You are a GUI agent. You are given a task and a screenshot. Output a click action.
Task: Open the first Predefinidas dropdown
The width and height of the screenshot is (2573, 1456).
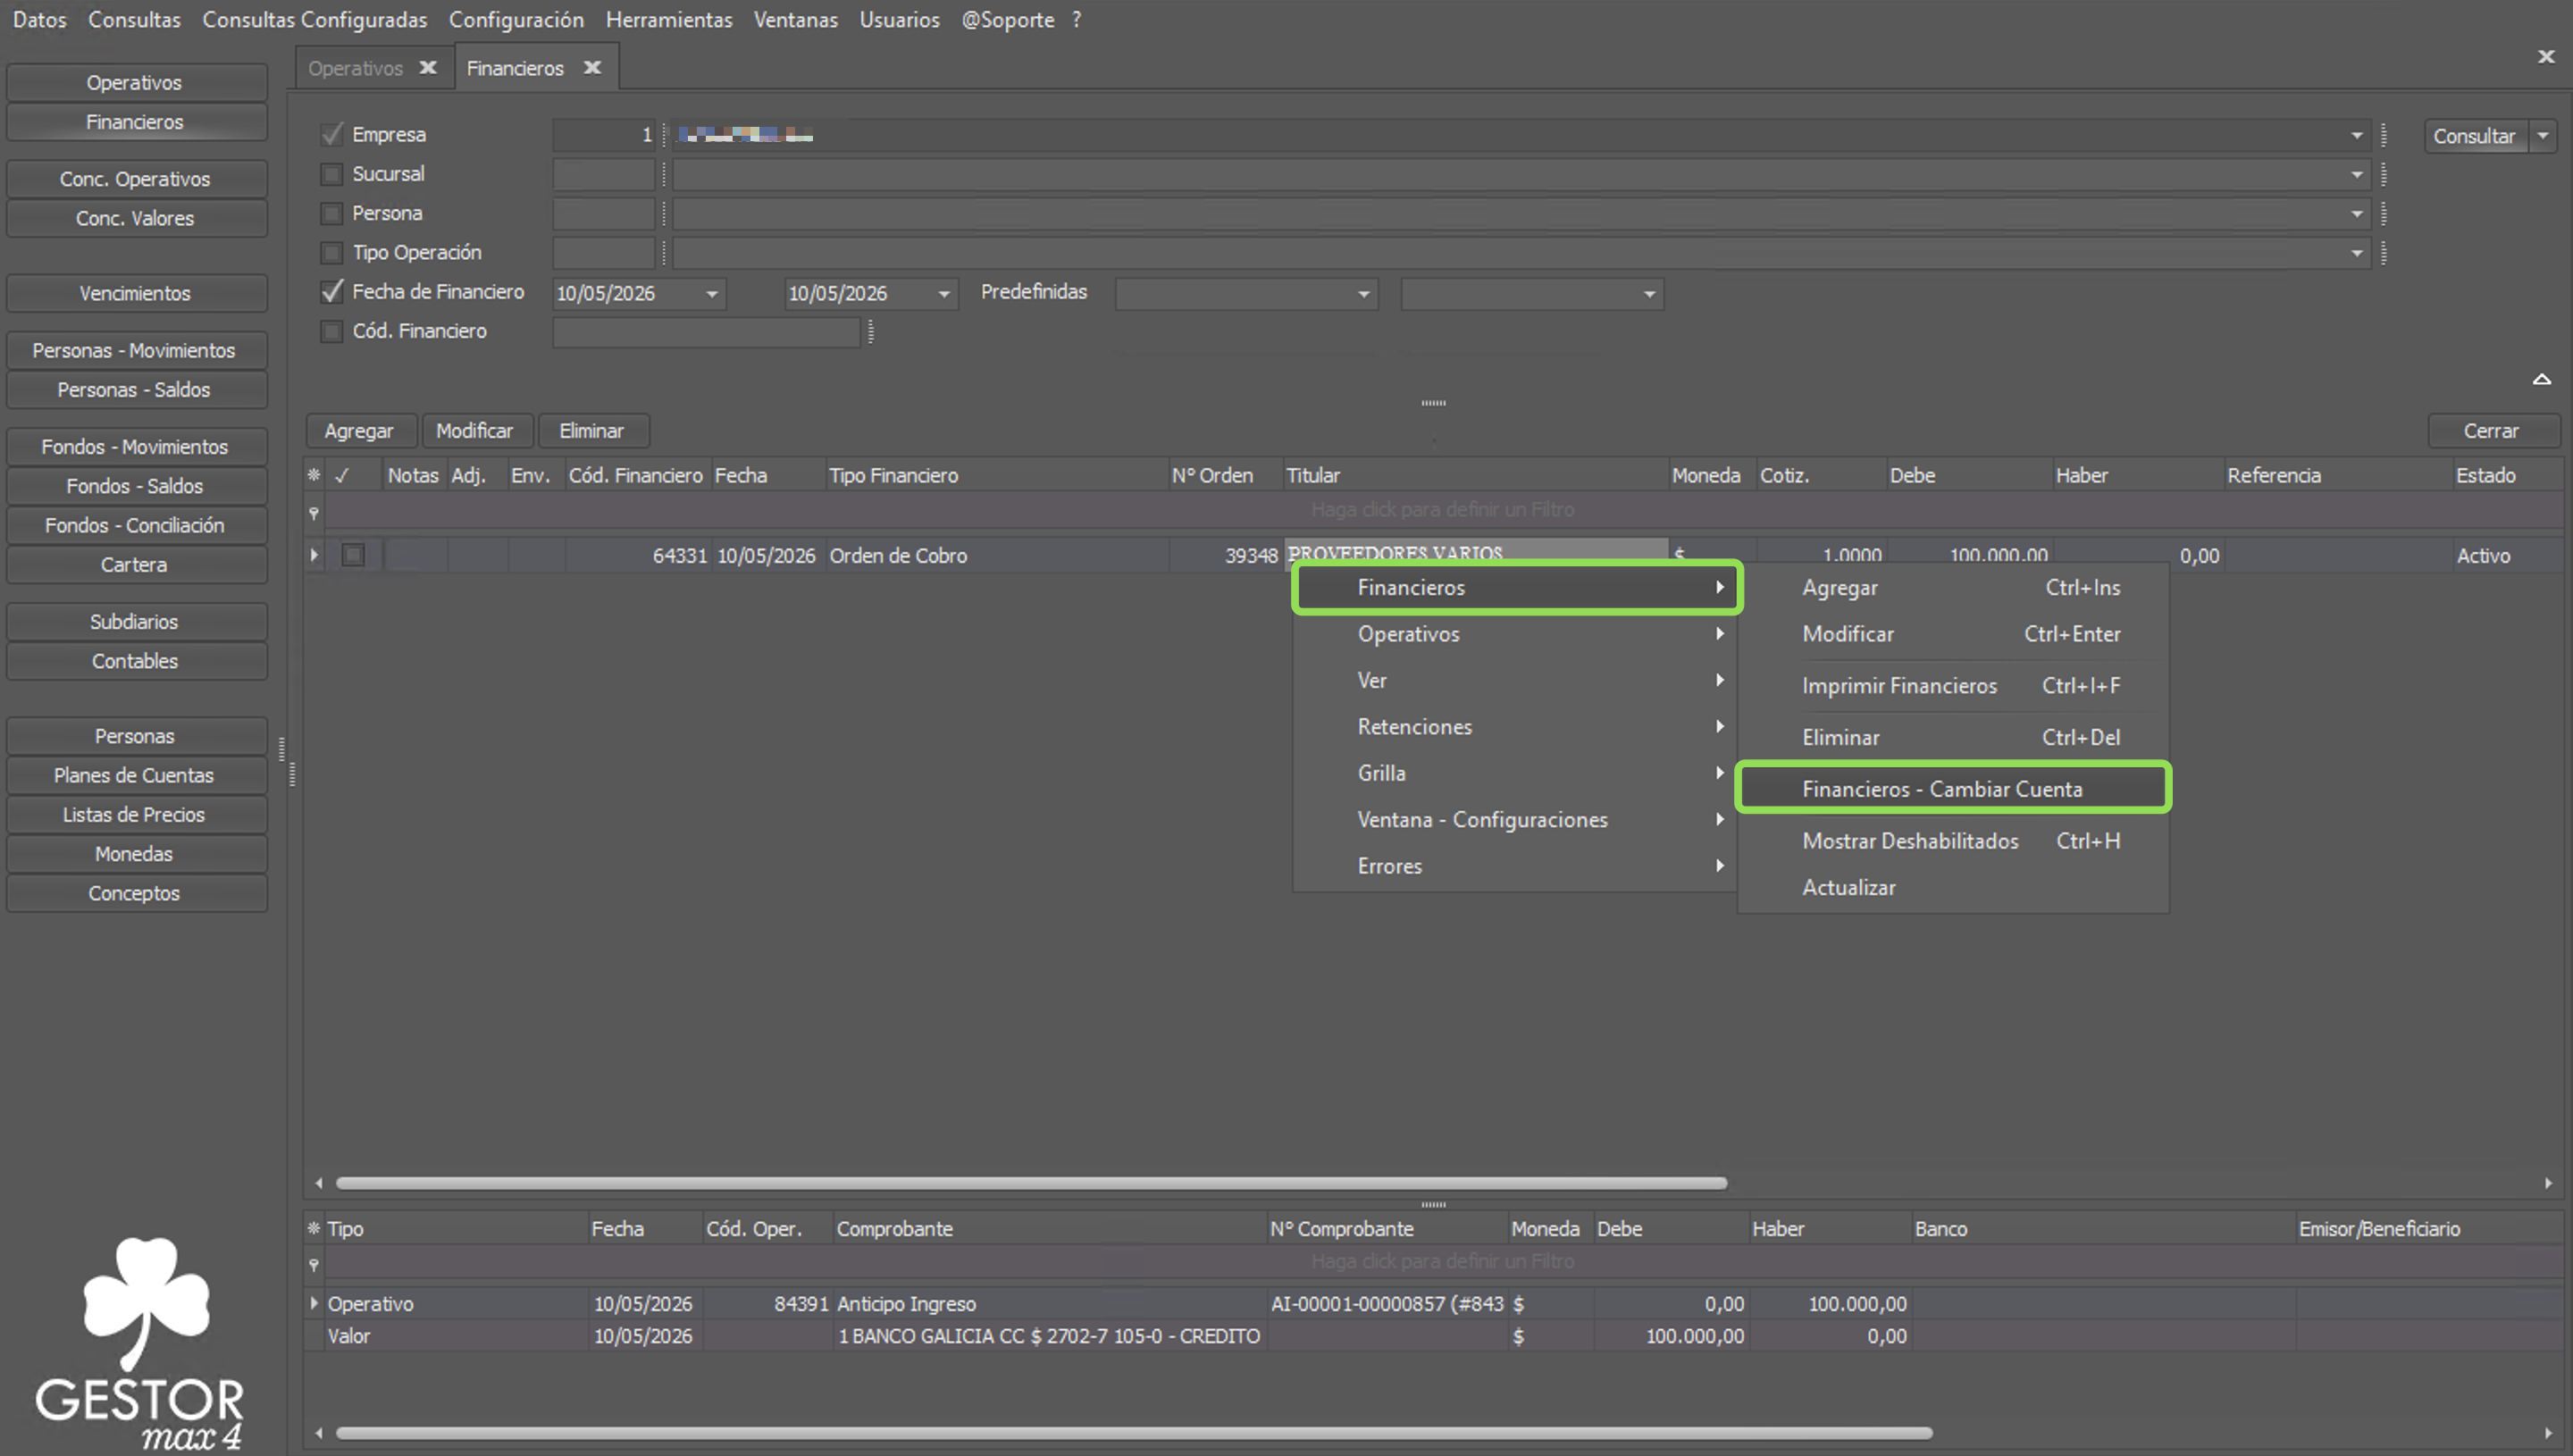coord(1363,293)
